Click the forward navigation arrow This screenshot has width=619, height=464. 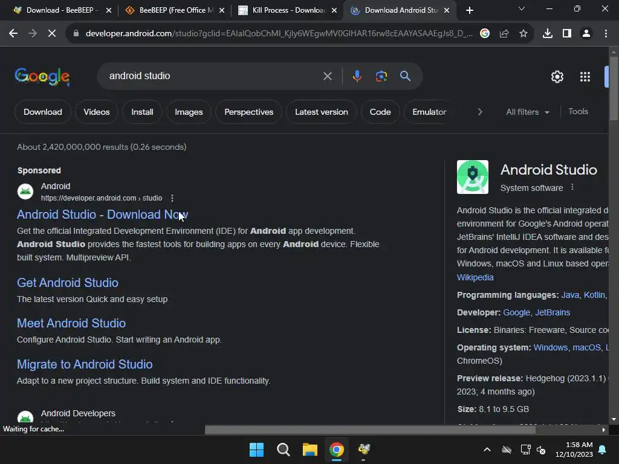(x=33, y=34)
